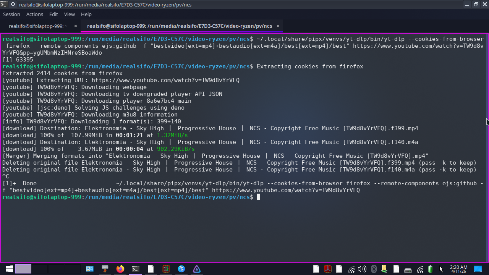Open the Edit menu

point(53,14)
